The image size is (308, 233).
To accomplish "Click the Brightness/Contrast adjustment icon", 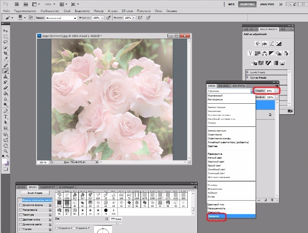I will [x=257, y=43].
